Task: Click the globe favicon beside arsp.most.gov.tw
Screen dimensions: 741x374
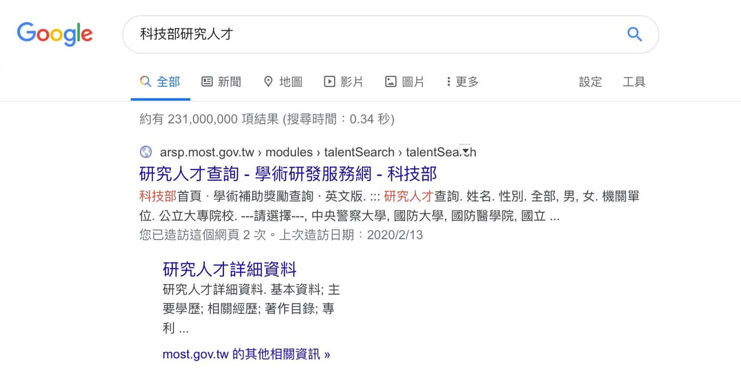Action: tap(146, 152)
